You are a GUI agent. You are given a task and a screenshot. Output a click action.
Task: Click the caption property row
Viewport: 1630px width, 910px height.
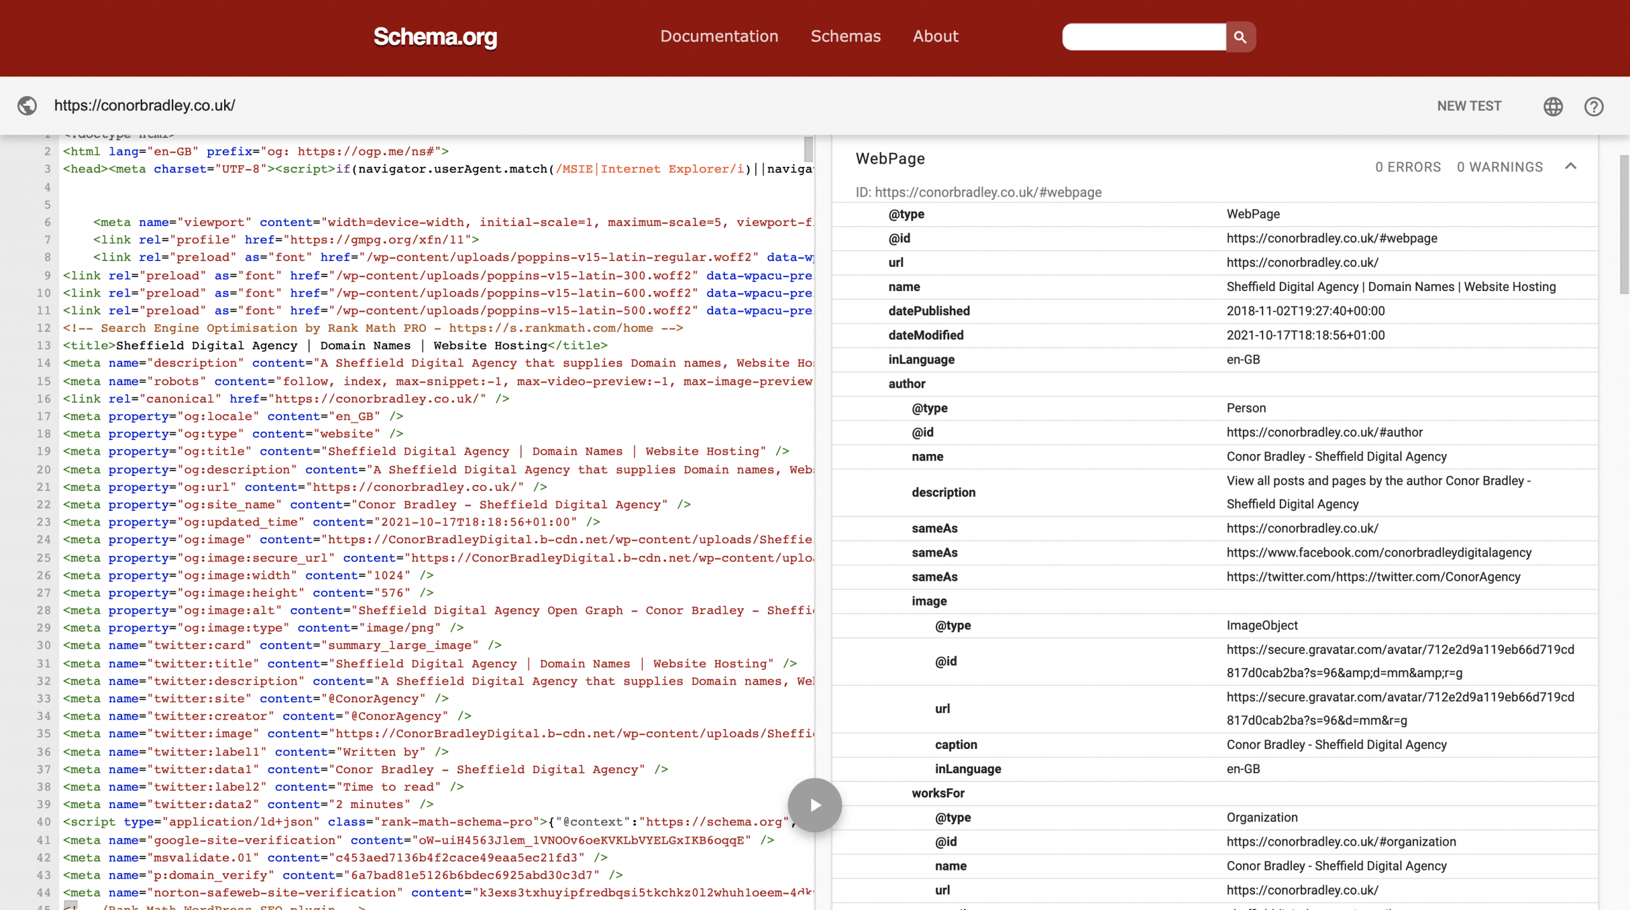click(x=1215, y=744)
